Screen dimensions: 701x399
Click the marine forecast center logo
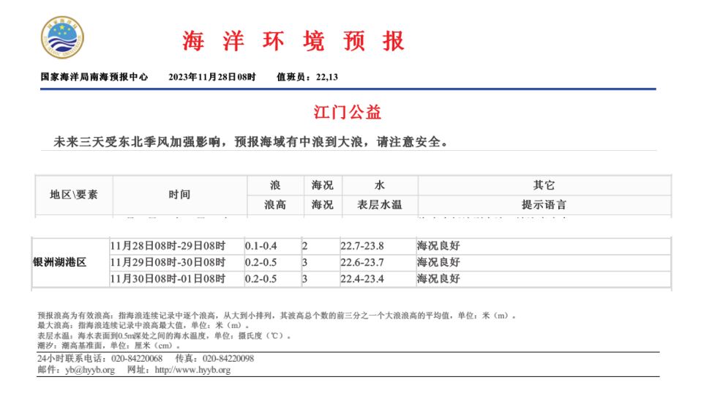click(62, 39)
